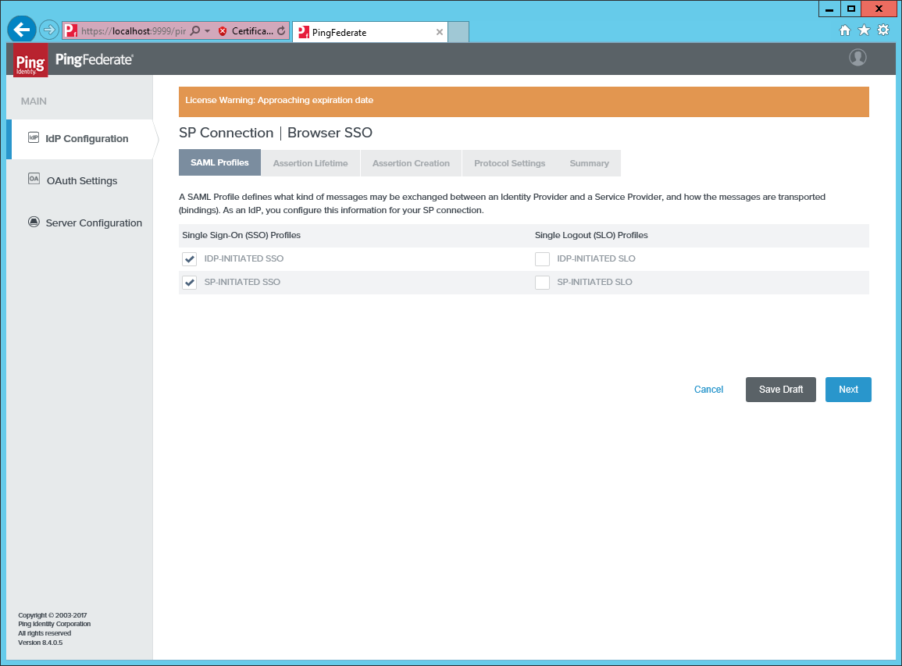Click the browser back arrow button

22,30
